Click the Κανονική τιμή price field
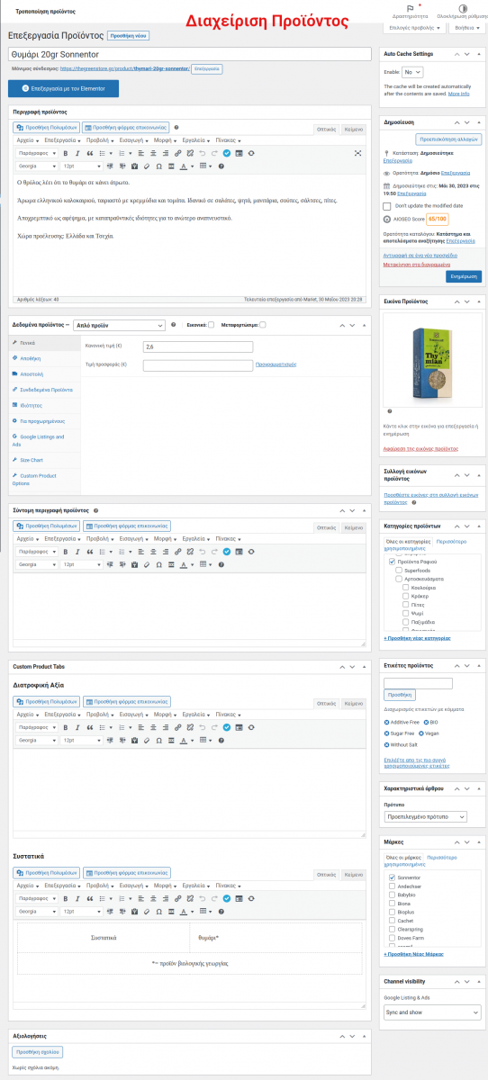 [198, 346]
